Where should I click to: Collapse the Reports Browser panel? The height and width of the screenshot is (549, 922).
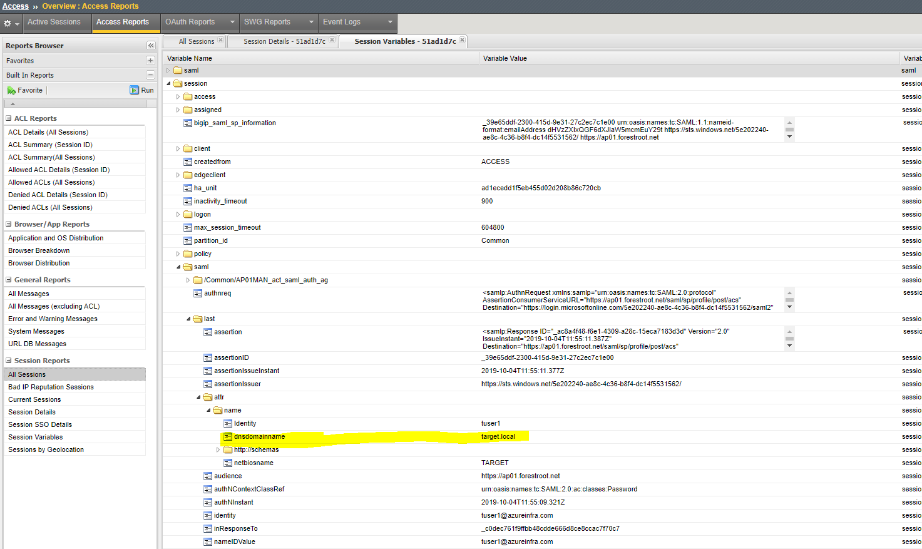(151, 46)
